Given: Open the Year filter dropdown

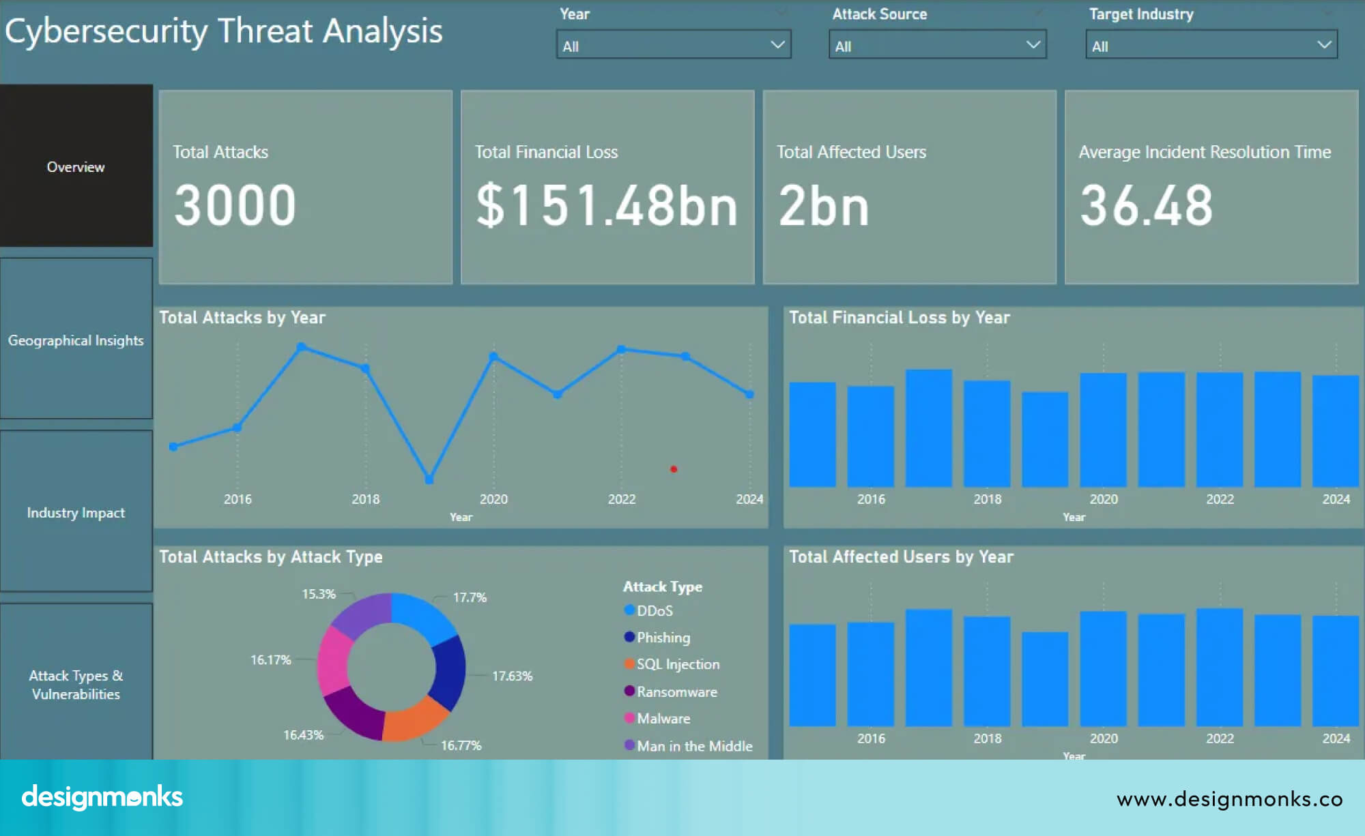Looking at the screenshot, I should (674, 45).
